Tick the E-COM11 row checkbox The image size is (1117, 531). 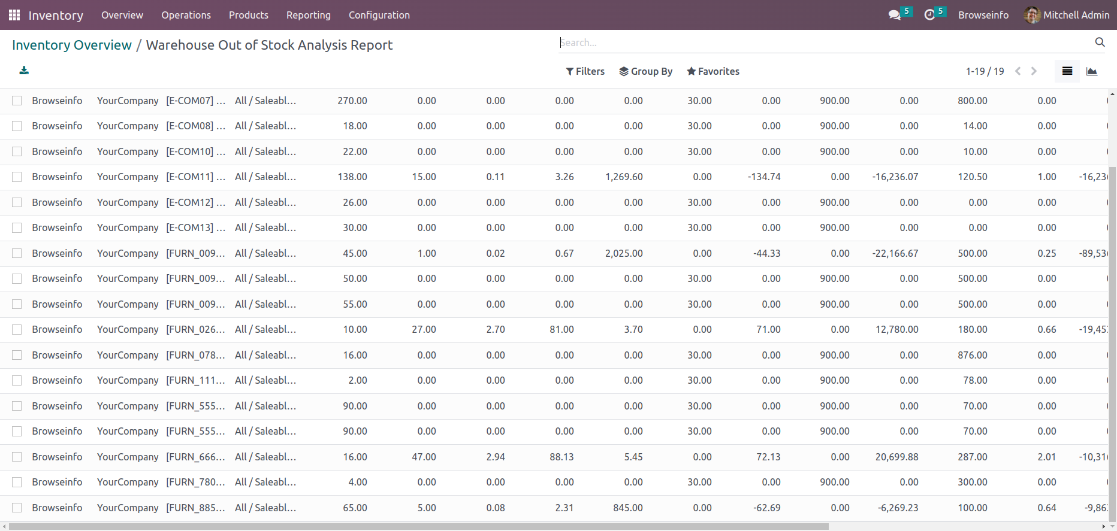(17, 177)
